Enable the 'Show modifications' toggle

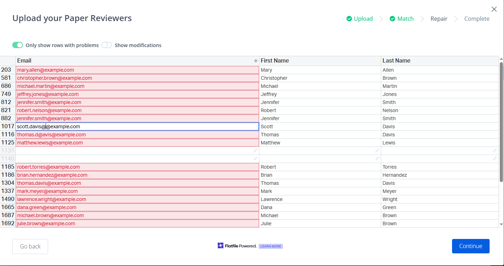[x=107, y=45]
